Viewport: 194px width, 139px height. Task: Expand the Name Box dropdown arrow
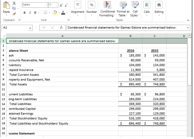pyautogui.click(x=30, y=28)
